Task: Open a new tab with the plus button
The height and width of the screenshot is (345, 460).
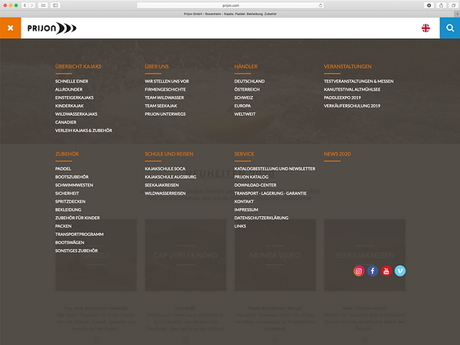Action: point(457,14)
